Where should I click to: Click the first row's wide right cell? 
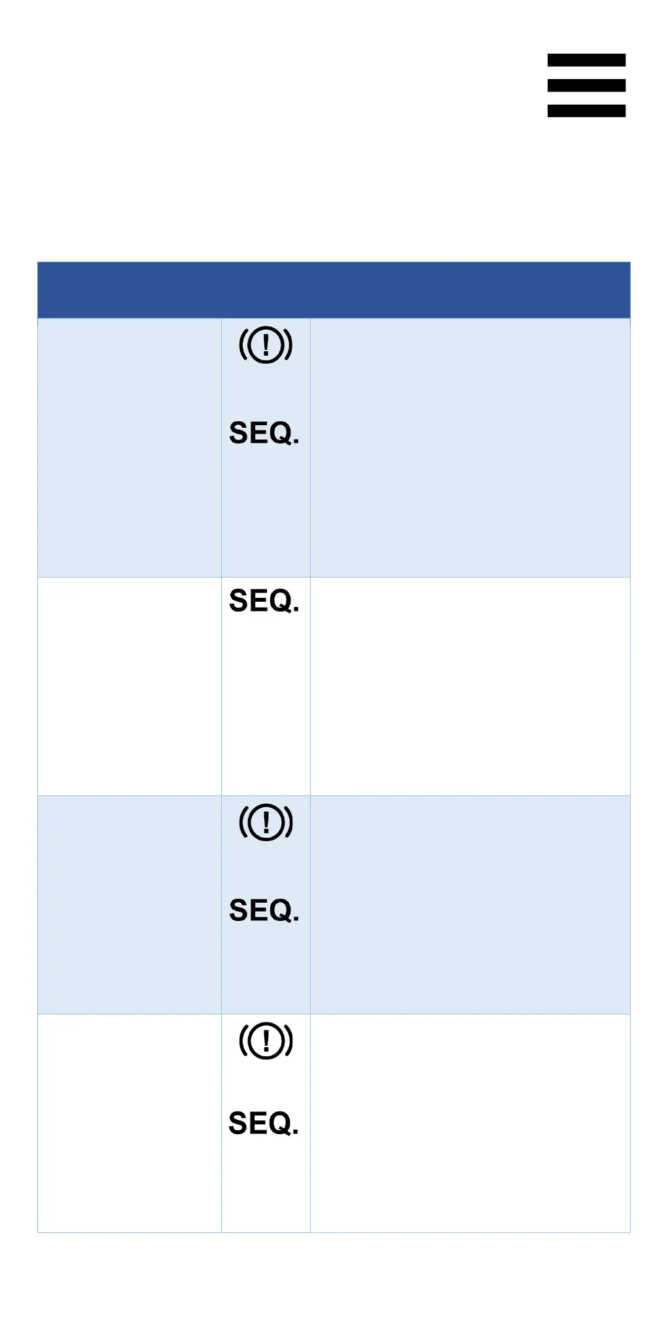point(470,448)
